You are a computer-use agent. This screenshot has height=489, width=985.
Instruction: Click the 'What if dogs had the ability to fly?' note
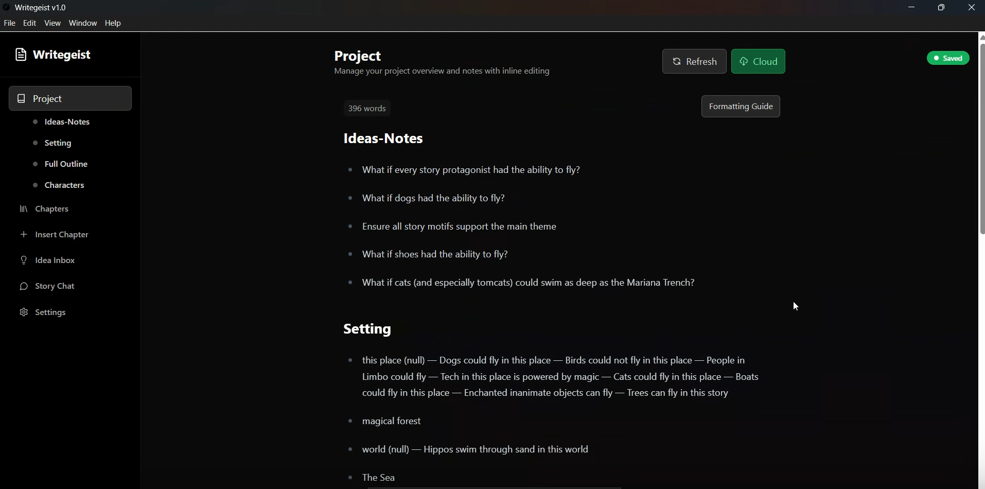[x=433, y=199]
